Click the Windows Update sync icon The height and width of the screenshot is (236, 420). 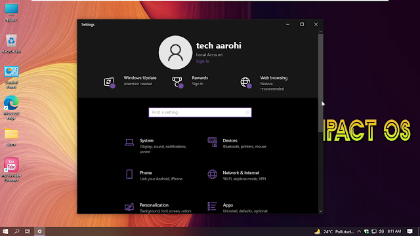click(110, 82)
